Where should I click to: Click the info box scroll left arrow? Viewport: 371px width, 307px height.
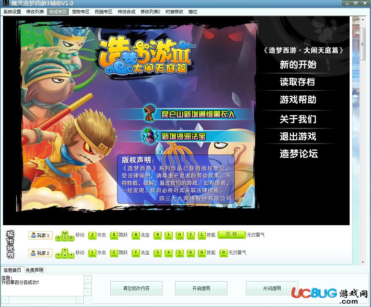(x=5, y=300)
